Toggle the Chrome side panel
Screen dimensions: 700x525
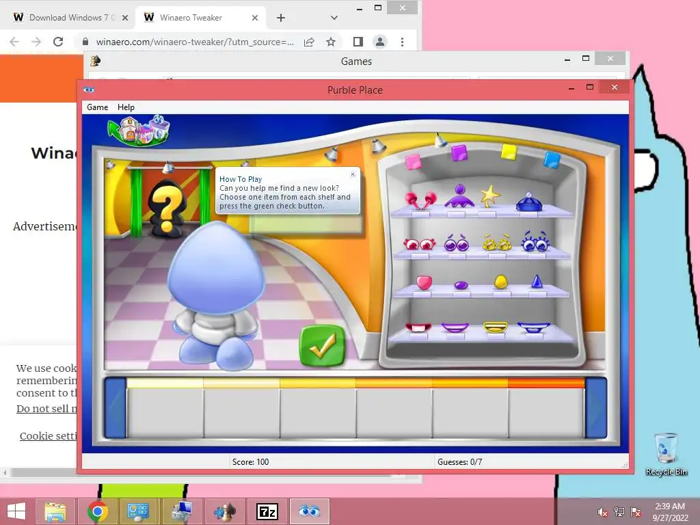[358, 42]
